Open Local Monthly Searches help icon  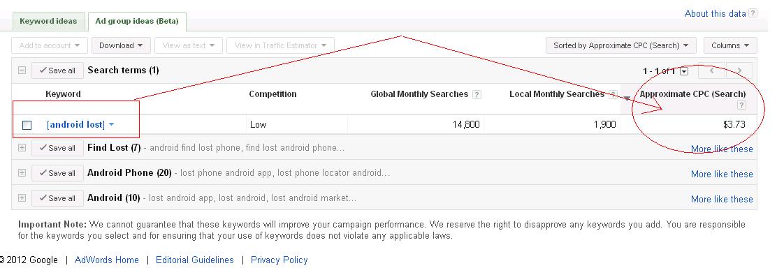[613, 95]
